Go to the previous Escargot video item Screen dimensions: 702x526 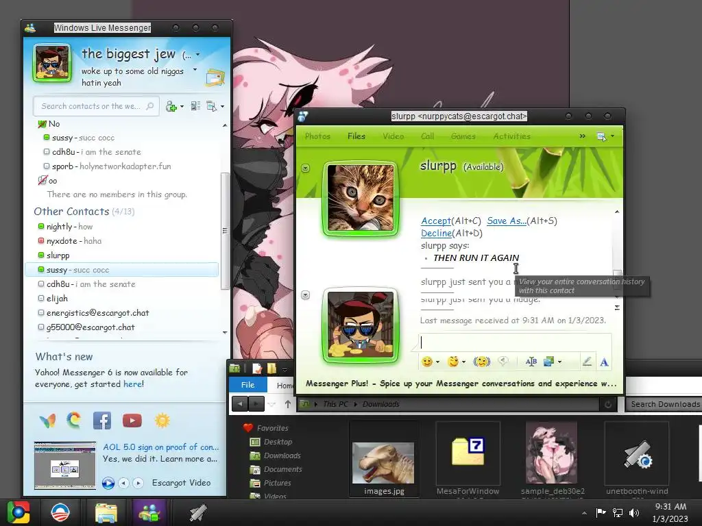point(123,483)
